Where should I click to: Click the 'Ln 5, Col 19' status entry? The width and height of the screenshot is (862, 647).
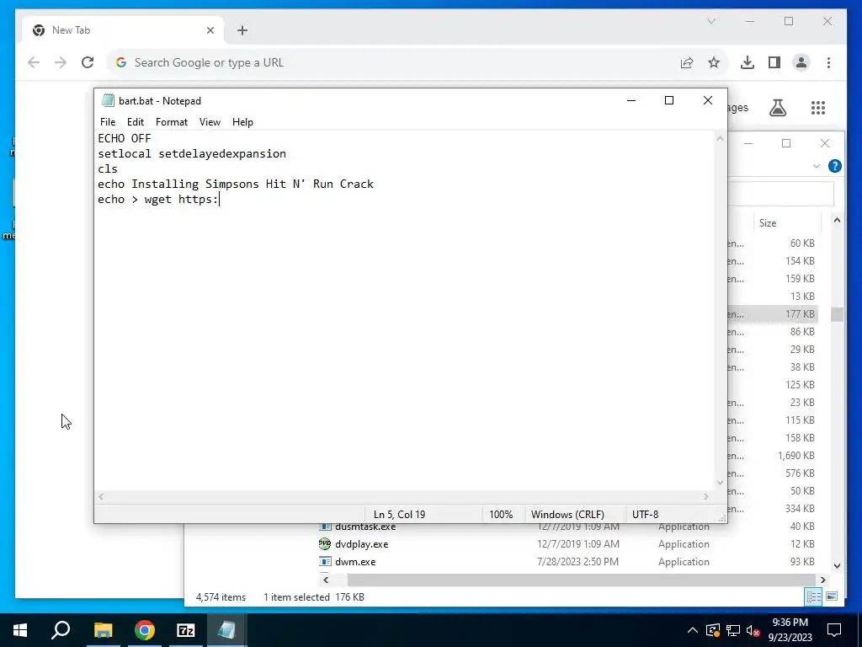[x=399, y=515]
